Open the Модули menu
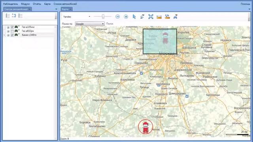Image resolution: width=253 pixels, height=142 pixels. [x=25, y=4]
